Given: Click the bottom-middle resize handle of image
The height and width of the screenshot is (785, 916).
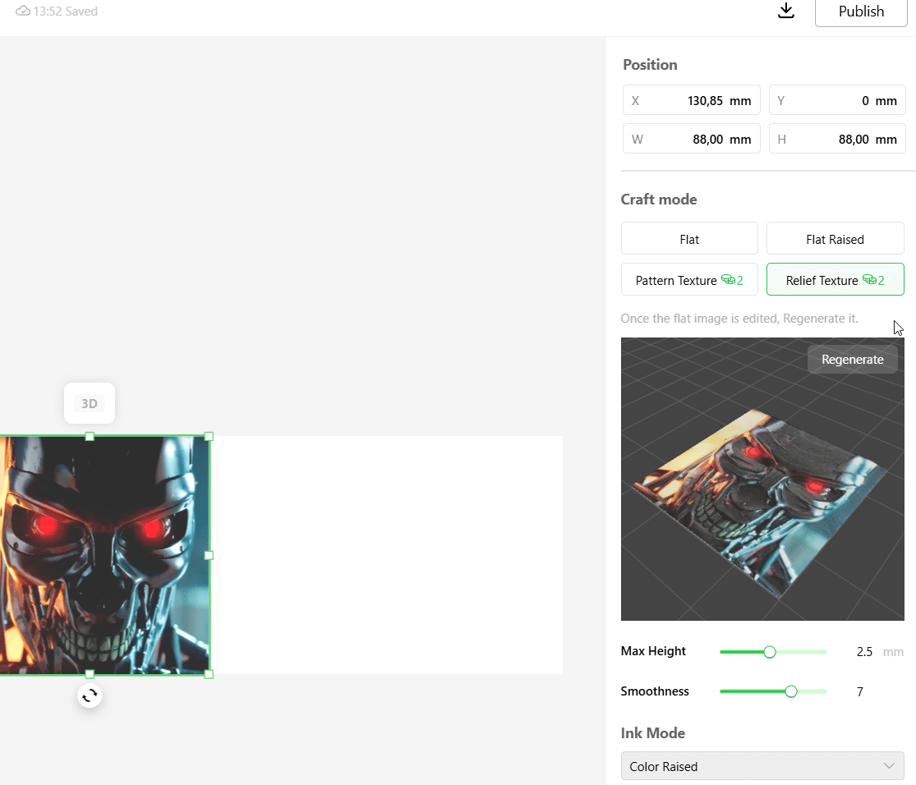Looking at the screenshot, I should pos(90,674).
